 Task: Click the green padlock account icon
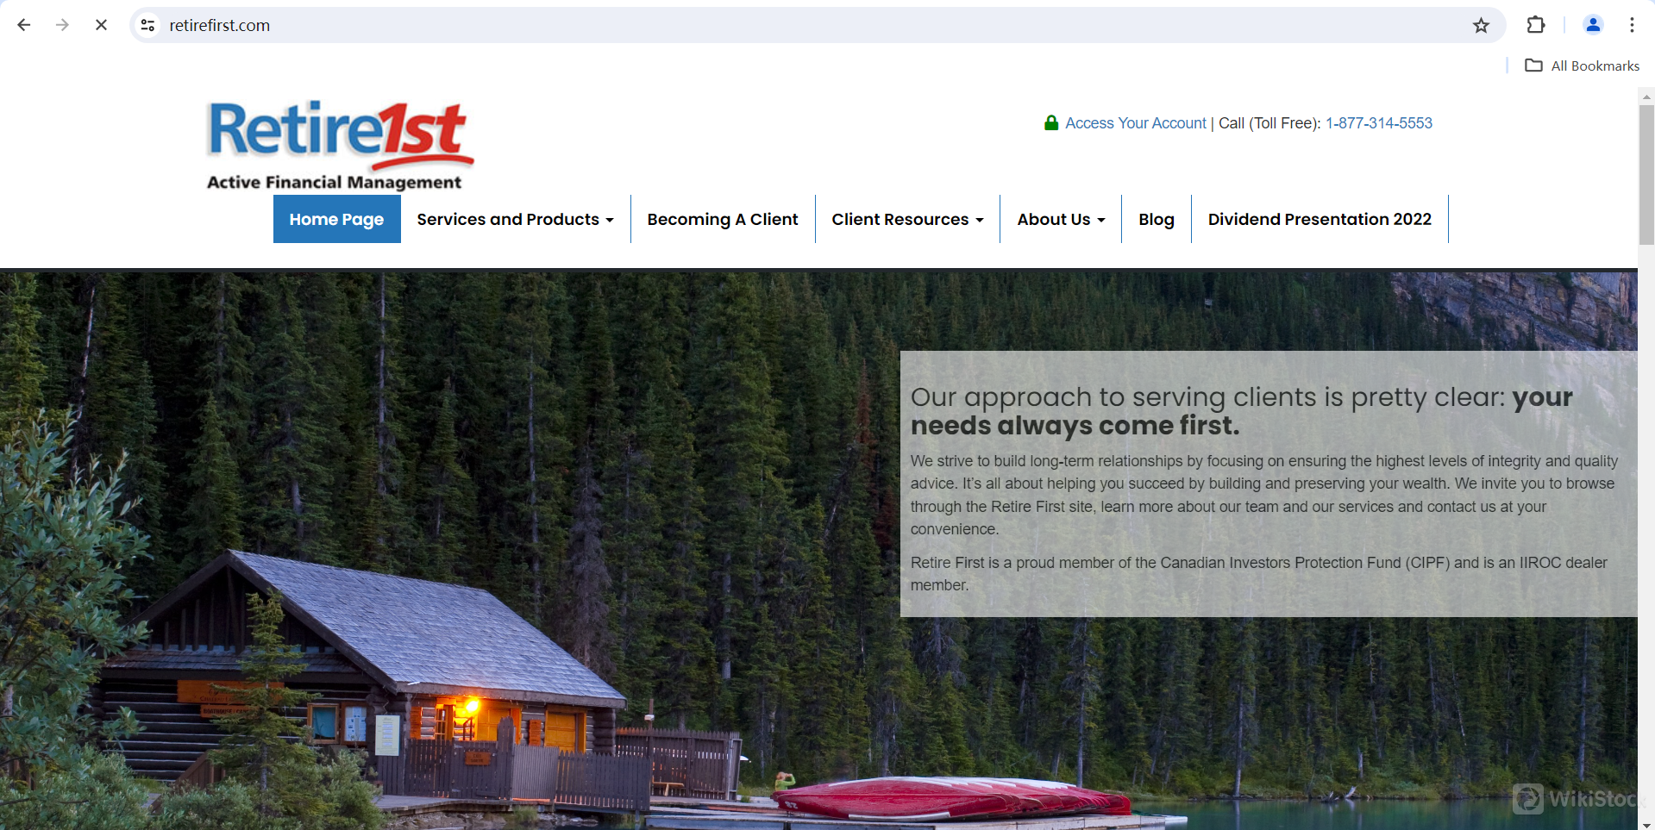pyautogui.click(x=1051, y=122)
